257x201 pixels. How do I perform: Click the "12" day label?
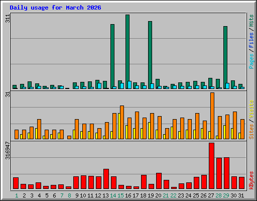pos(98,195)
